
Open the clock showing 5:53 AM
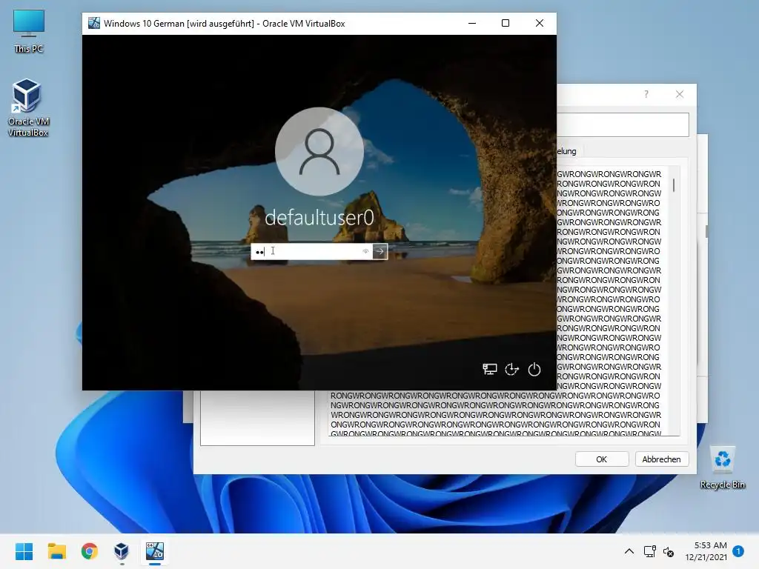[706, 551]
